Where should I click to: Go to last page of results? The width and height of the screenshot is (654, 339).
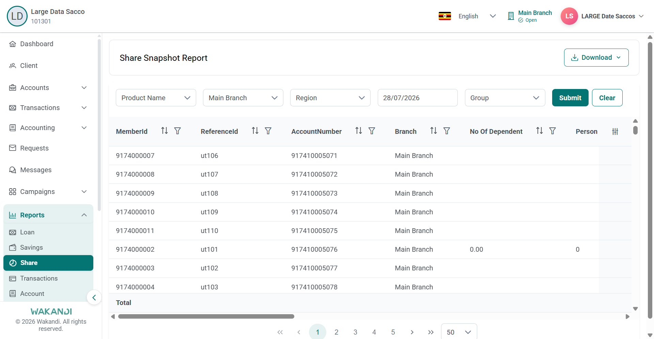(431, 332)
